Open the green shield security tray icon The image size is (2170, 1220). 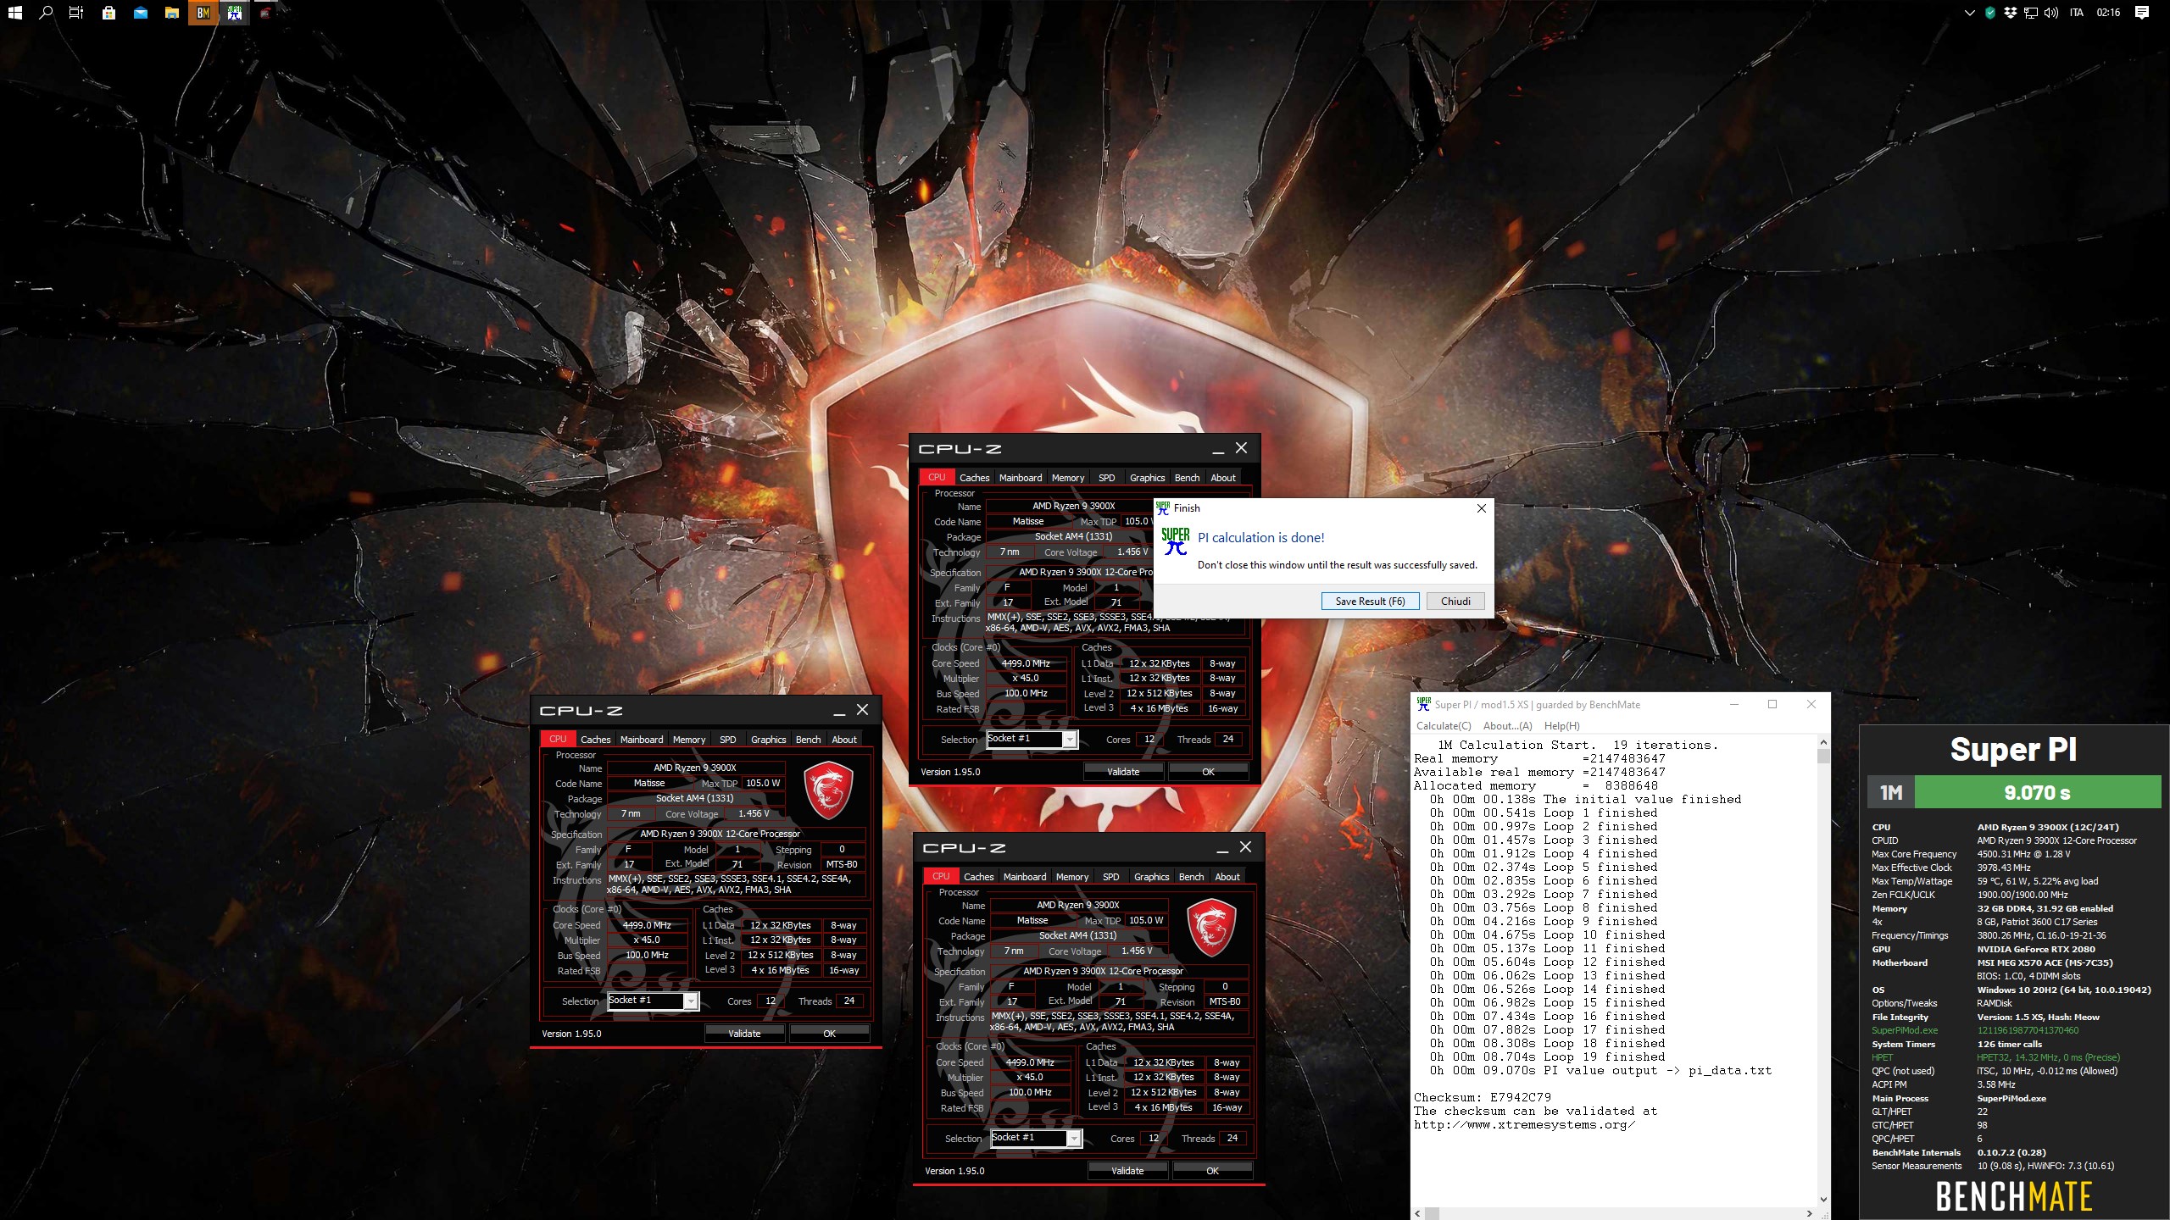point(1990,13)
